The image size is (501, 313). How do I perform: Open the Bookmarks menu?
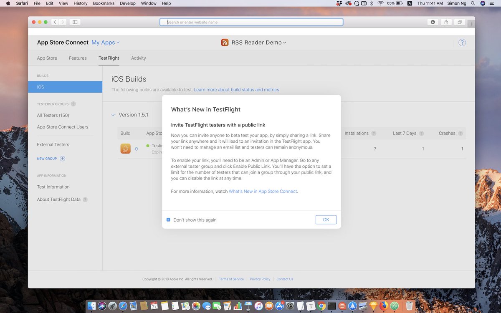(x=103, y=3)
